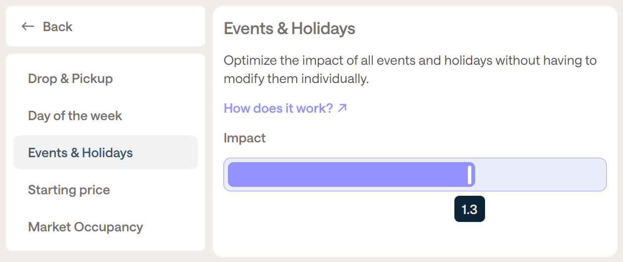623x262 pixels.
Task: Click the left-pointing back arrow icon
Action: point(28,27)
